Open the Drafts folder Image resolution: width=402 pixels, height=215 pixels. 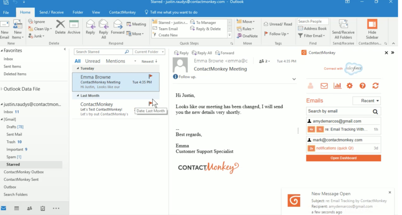15,127
